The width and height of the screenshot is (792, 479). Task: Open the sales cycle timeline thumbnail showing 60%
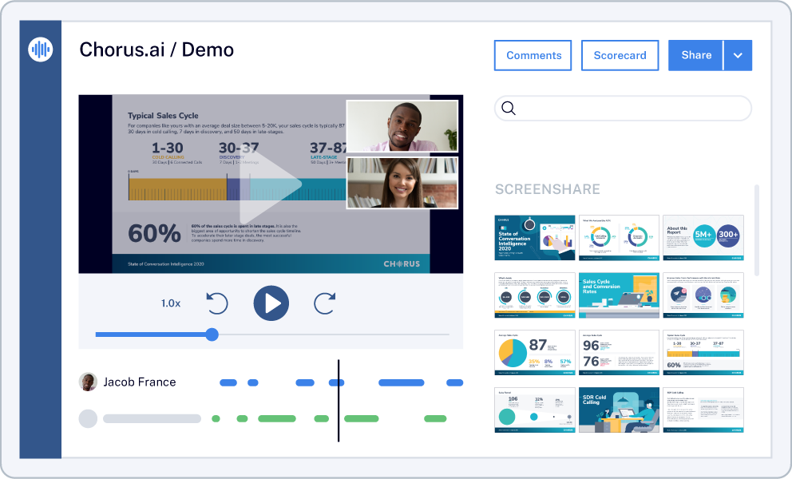703,353
